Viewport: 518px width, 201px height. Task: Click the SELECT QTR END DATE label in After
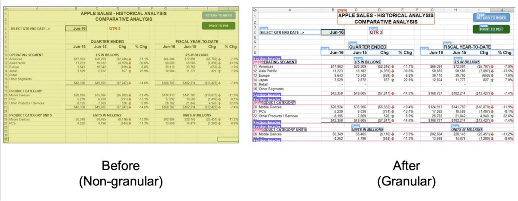pos(281,33)
